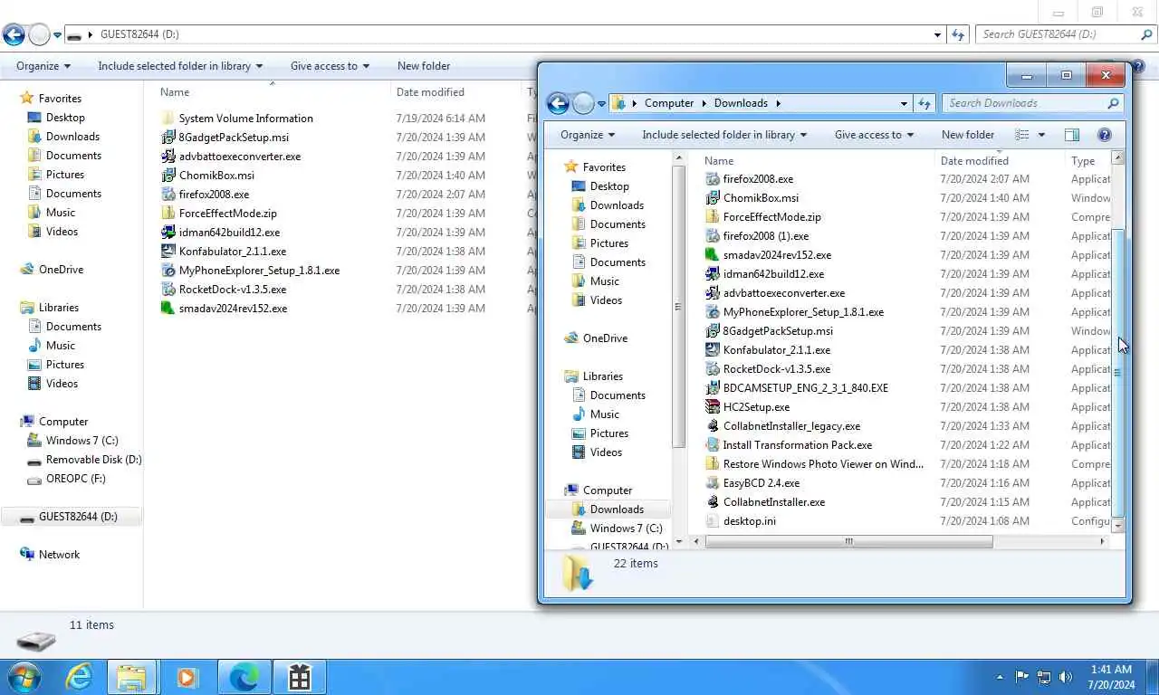Open Windows Media Player taskbar icon
1159x695 pixels.
click(x=187, y=676)
